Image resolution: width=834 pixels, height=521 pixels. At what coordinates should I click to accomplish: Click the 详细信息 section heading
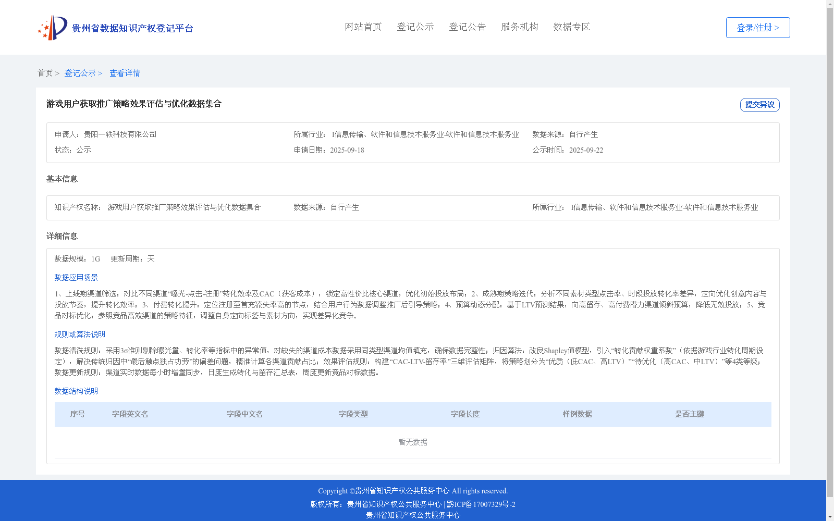coord(62,236)
